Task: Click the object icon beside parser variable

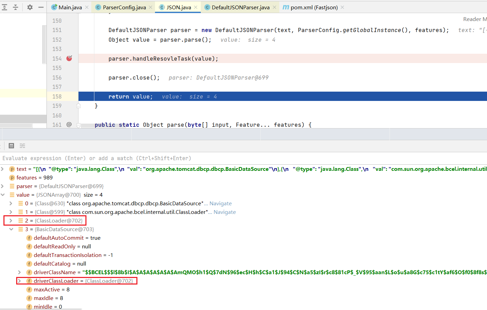Action: click(12, 186)
